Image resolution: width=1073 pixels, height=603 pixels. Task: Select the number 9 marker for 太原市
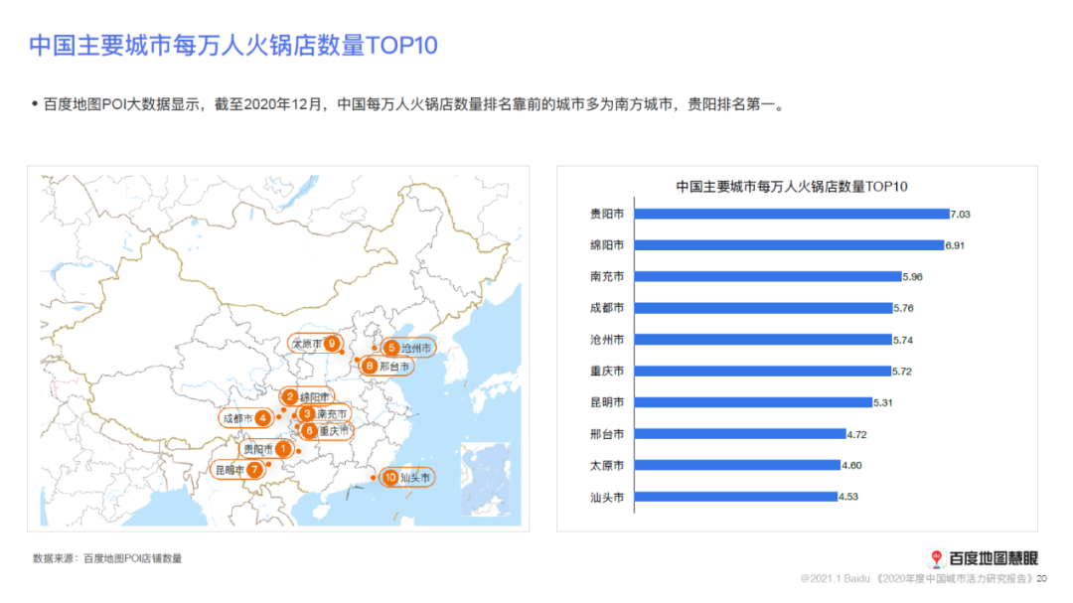pos(330,344)
